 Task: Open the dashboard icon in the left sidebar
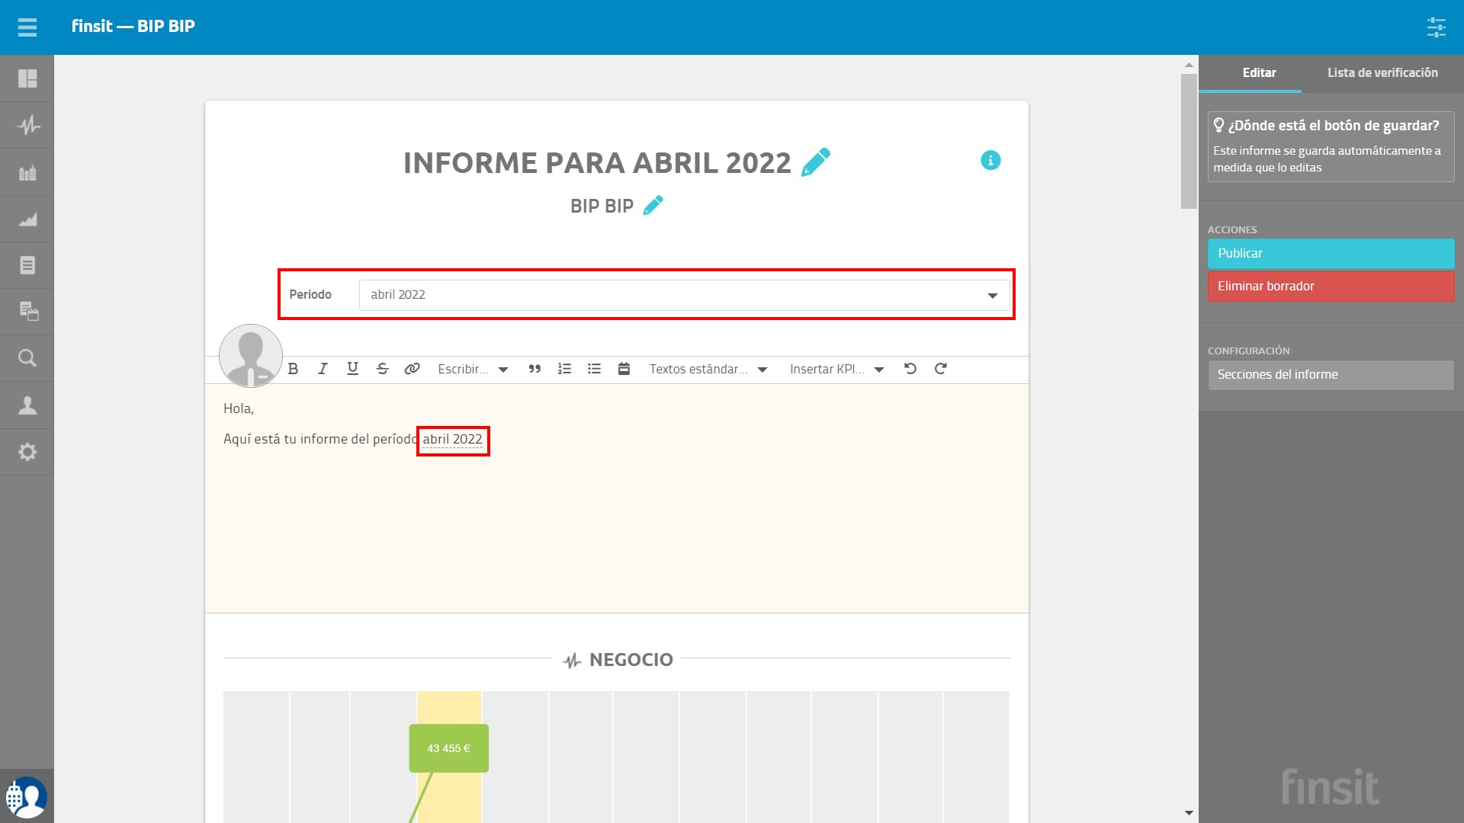point(27,78)
